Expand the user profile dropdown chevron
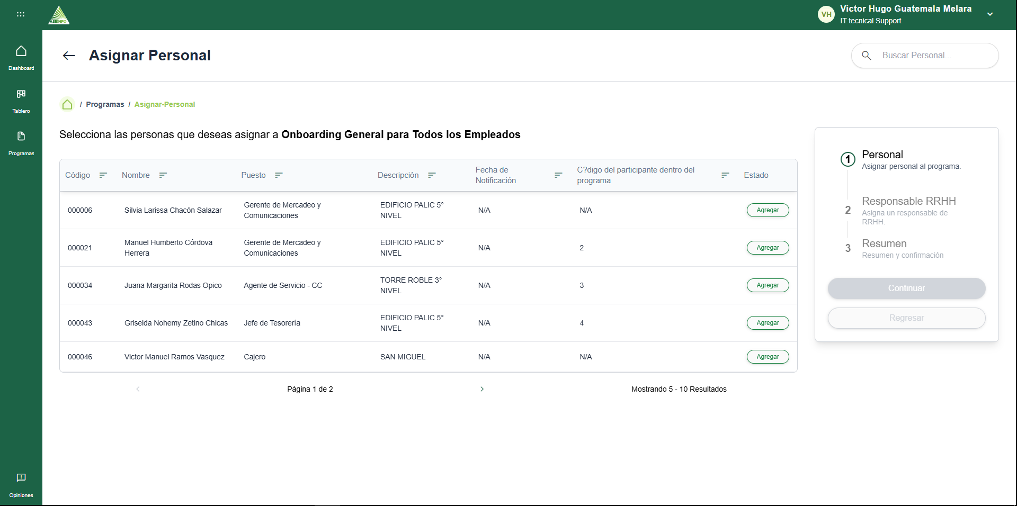The height and width of the screenshot is (506, 1017). (990, 14)
